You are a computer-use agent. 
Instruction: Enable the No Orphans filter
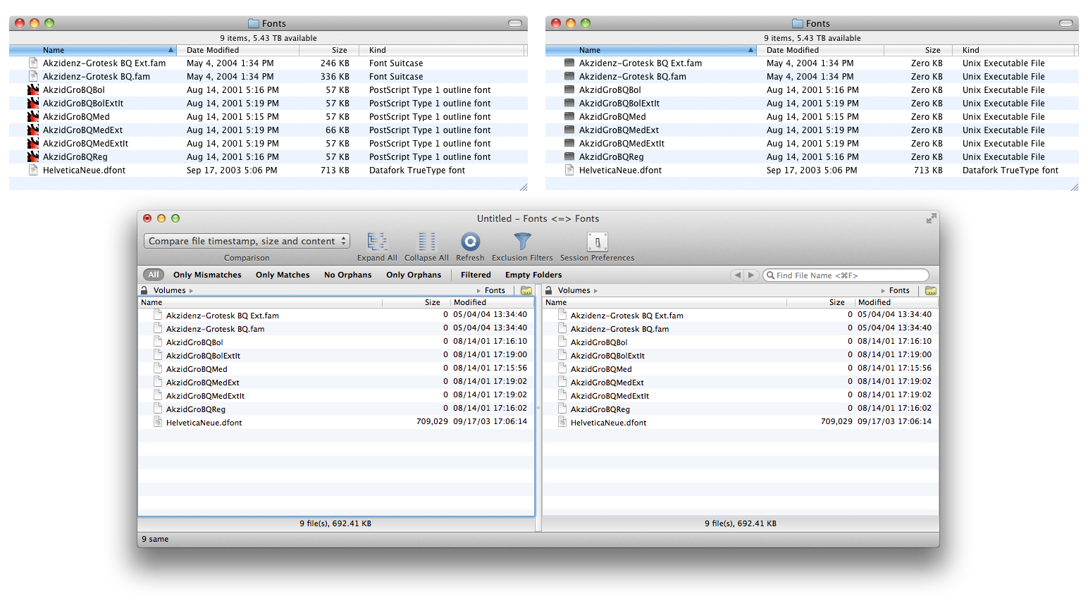tap(347, 275)
